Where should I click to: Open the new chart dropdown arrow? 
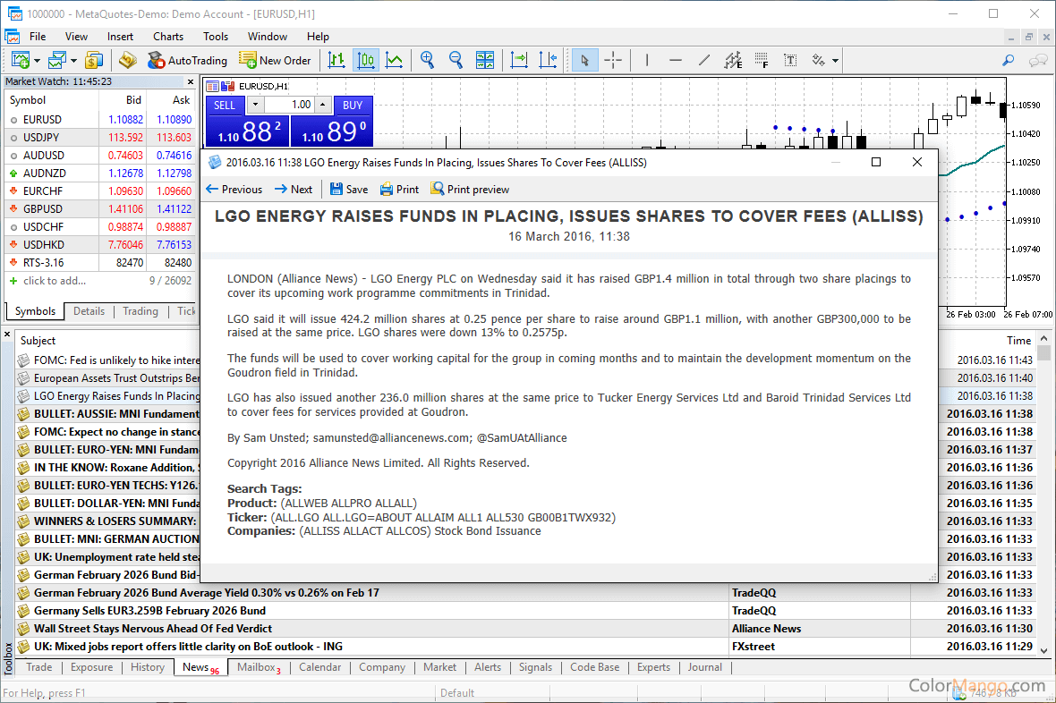(x=38, y=61)
